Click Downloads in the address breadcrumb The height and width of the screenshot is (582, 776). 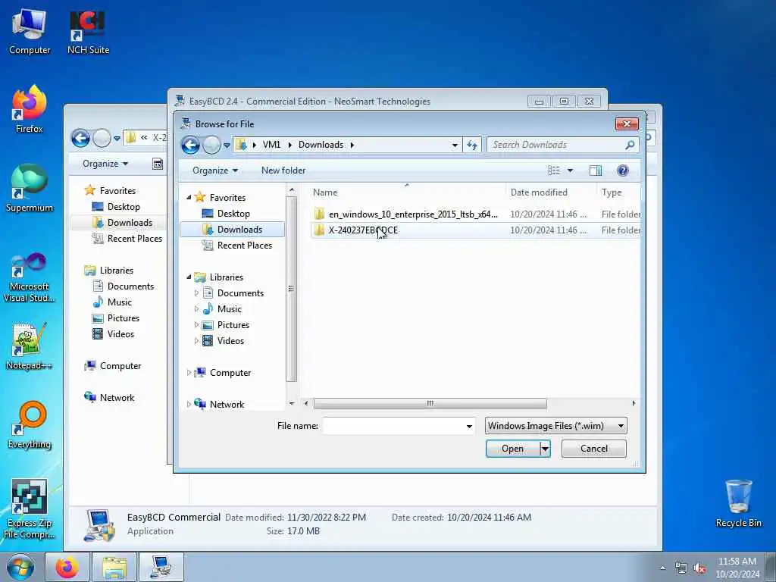click(x=321, y=145)
